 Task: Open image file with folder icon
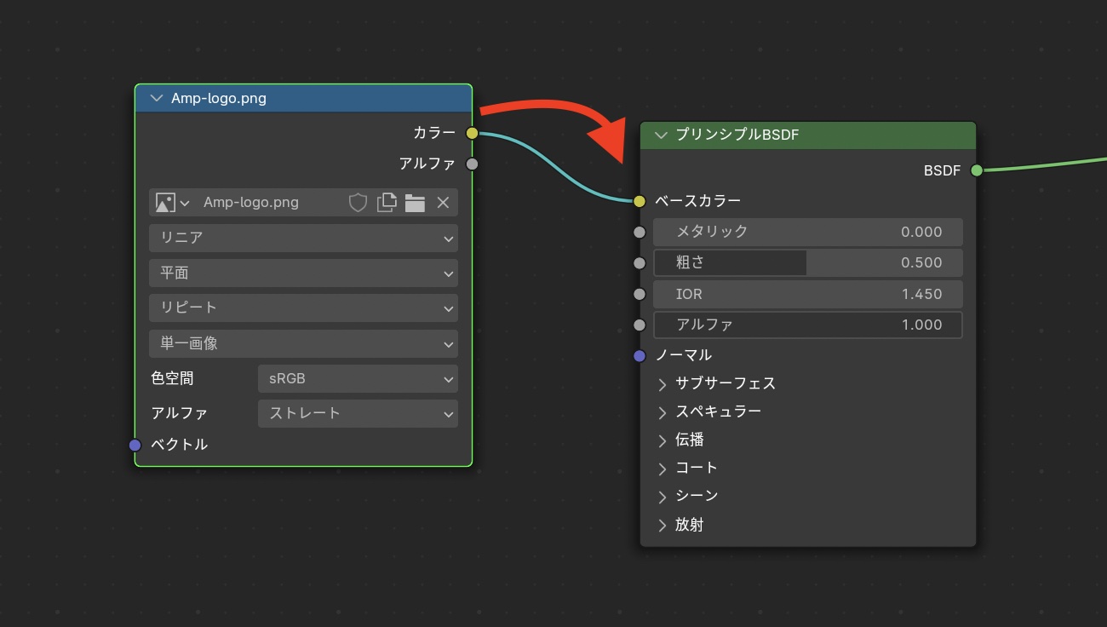[415, 203]
